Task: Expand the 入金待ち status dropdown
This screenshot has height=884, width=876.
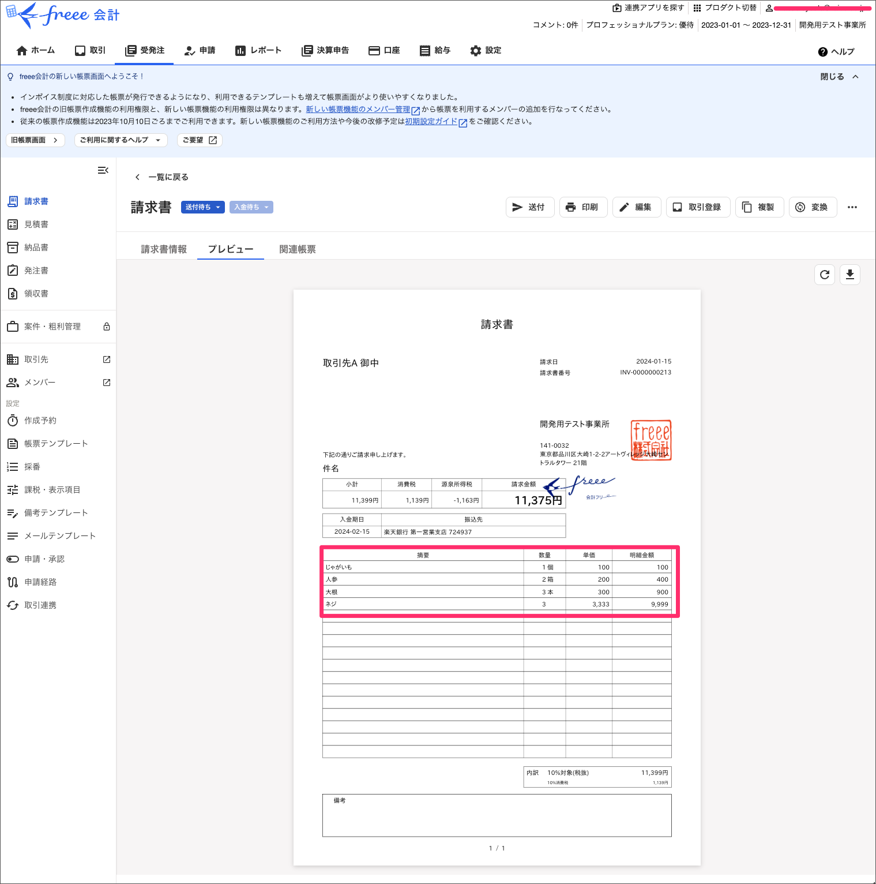Action: (x=251, y=207)
